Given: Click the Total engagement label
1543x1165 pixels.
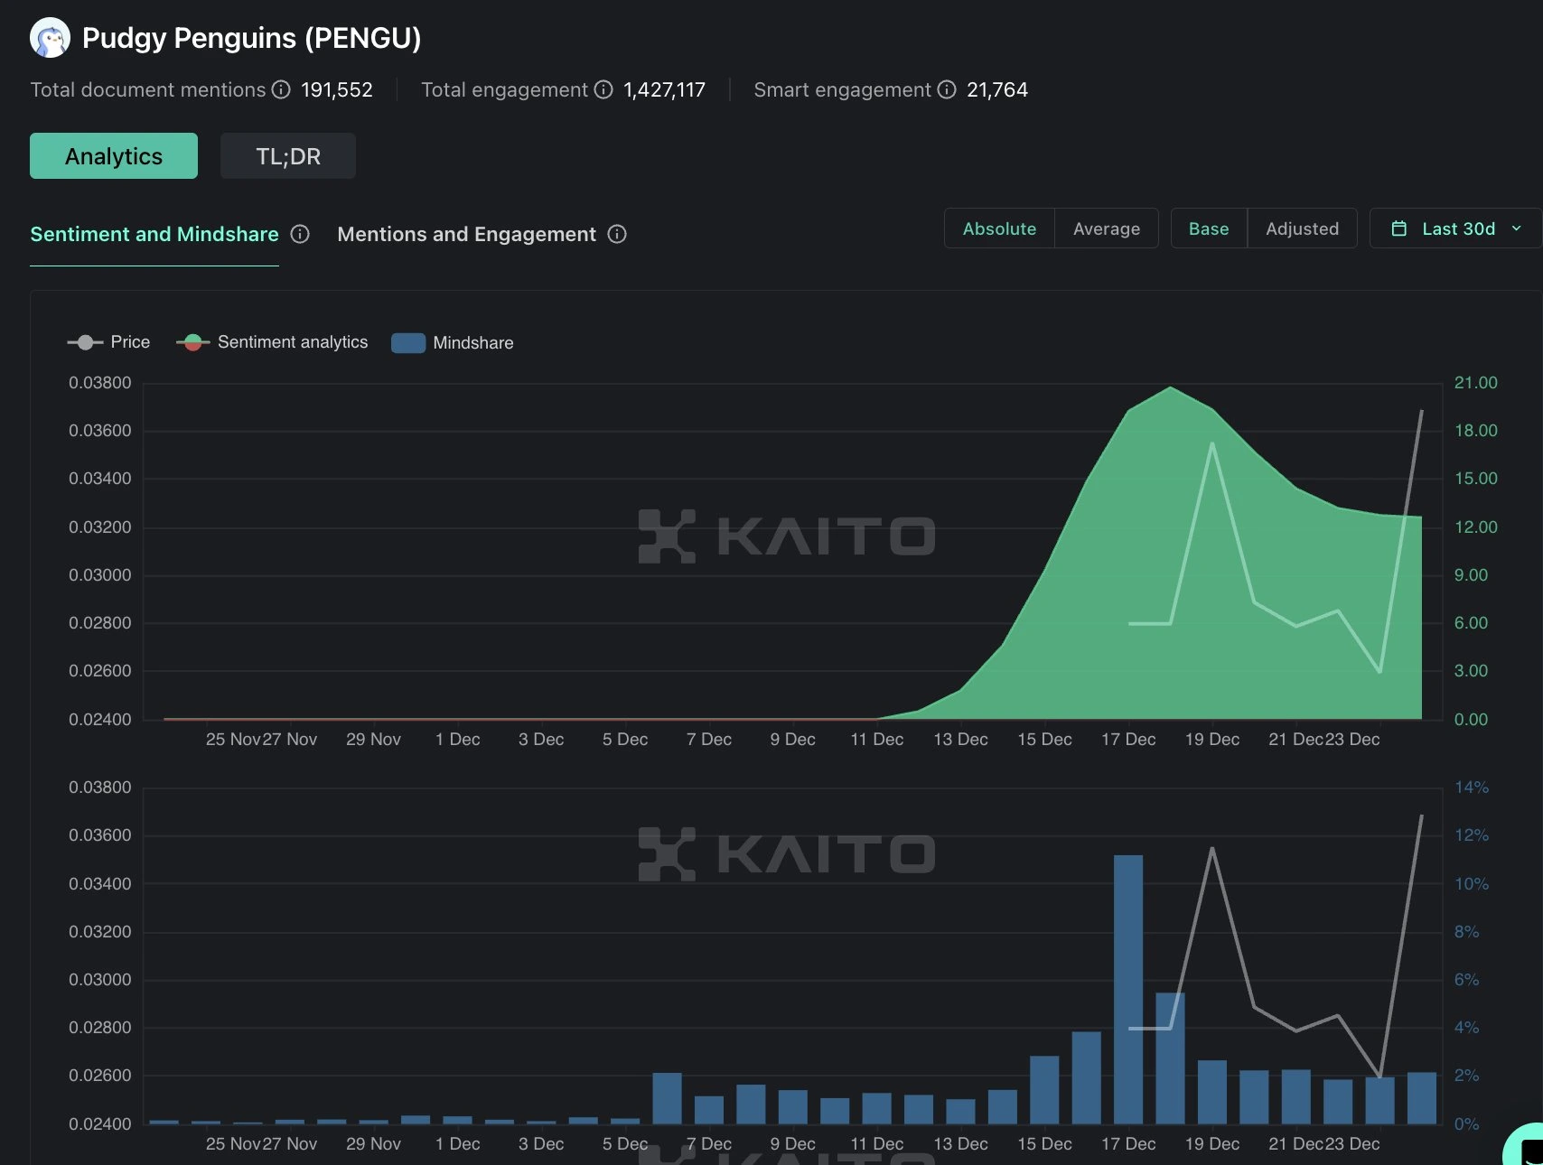Looking at the screenshot, I should (504, 89).
